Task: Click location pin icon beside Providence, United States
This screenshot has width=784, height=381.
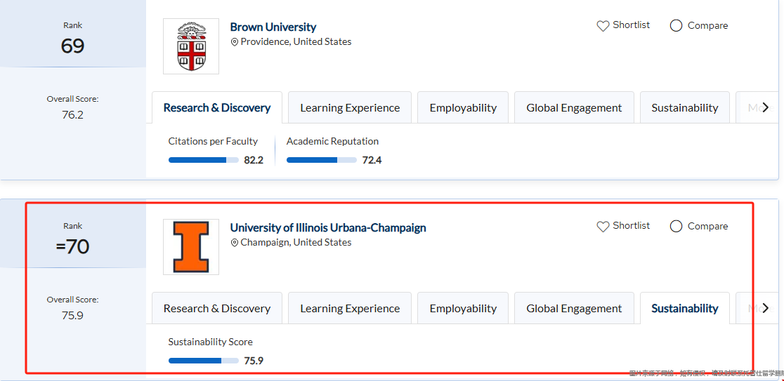Action: (x=235, y=42)
